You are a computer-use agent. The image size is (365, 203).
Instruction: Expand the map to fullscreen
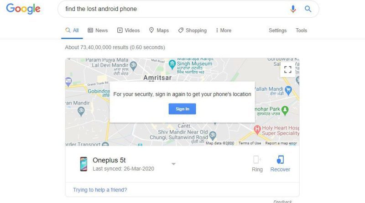(x=288, y=69)
